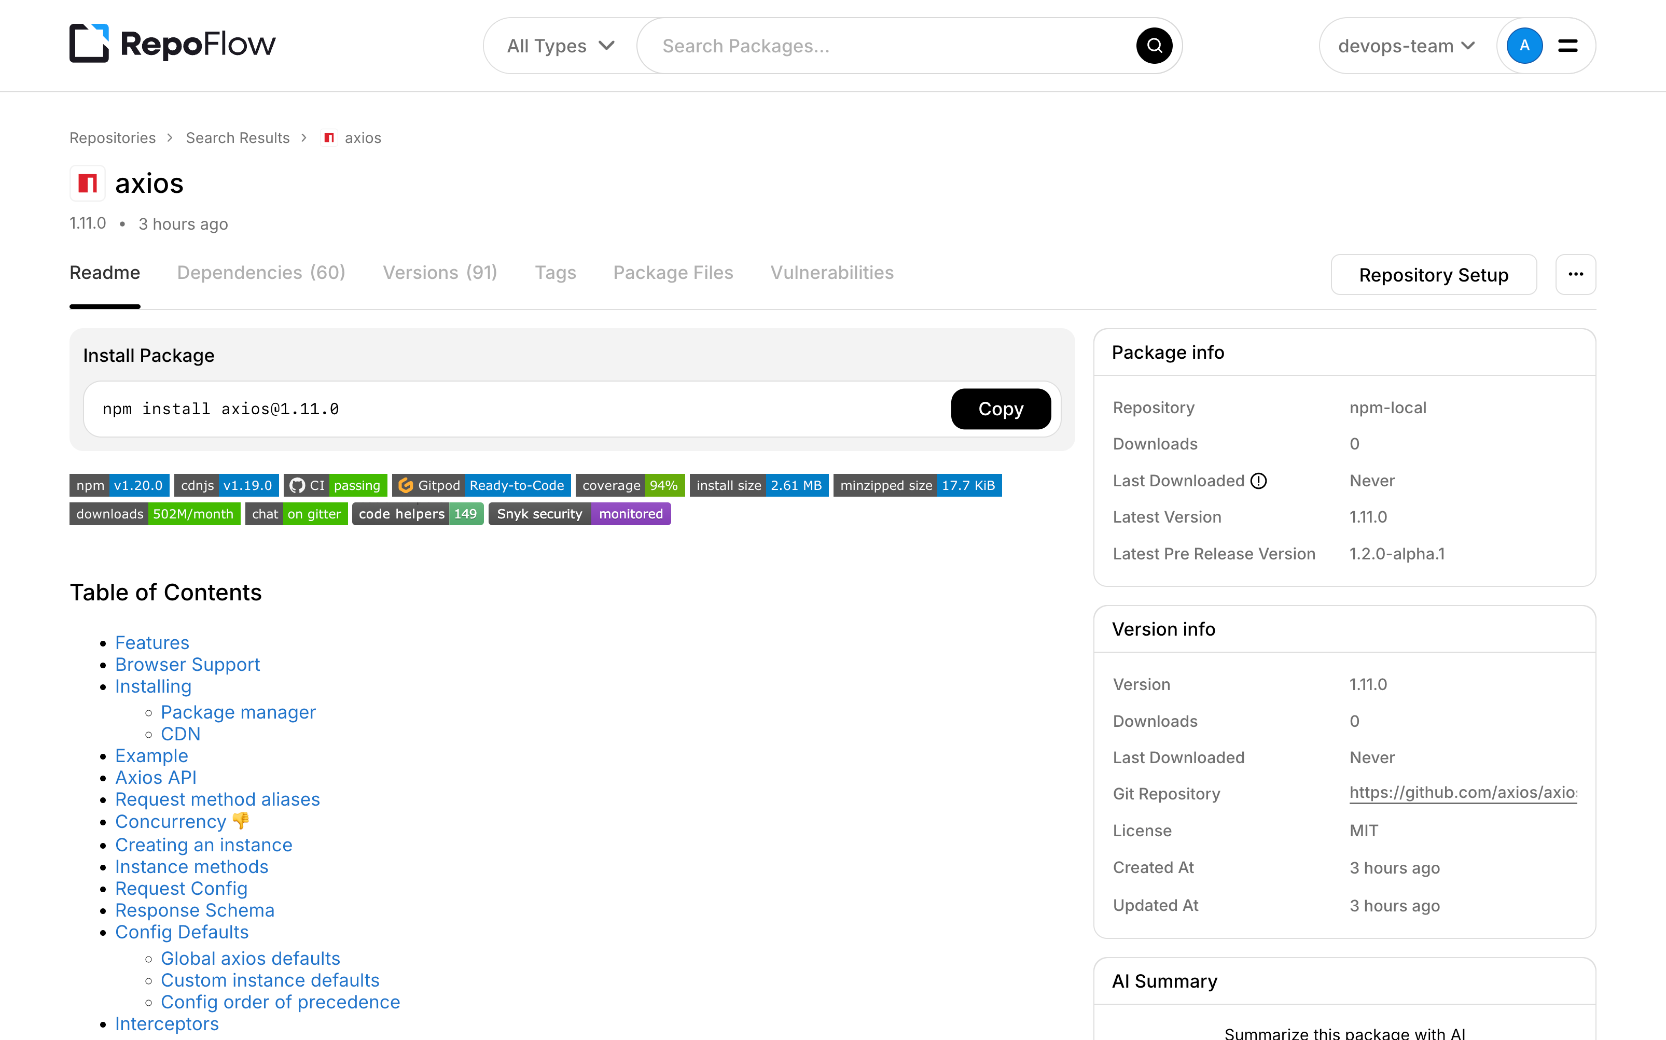Go to Repositories breadcrumb

point(113,138)
